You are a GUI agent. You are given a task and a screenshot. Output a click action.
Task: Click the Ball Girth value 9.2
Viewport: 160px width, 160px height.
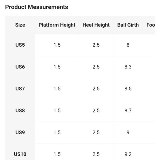click(x=128, y=154)
